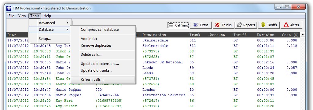Click the (573273) destination cell

[x=151, y=51]
